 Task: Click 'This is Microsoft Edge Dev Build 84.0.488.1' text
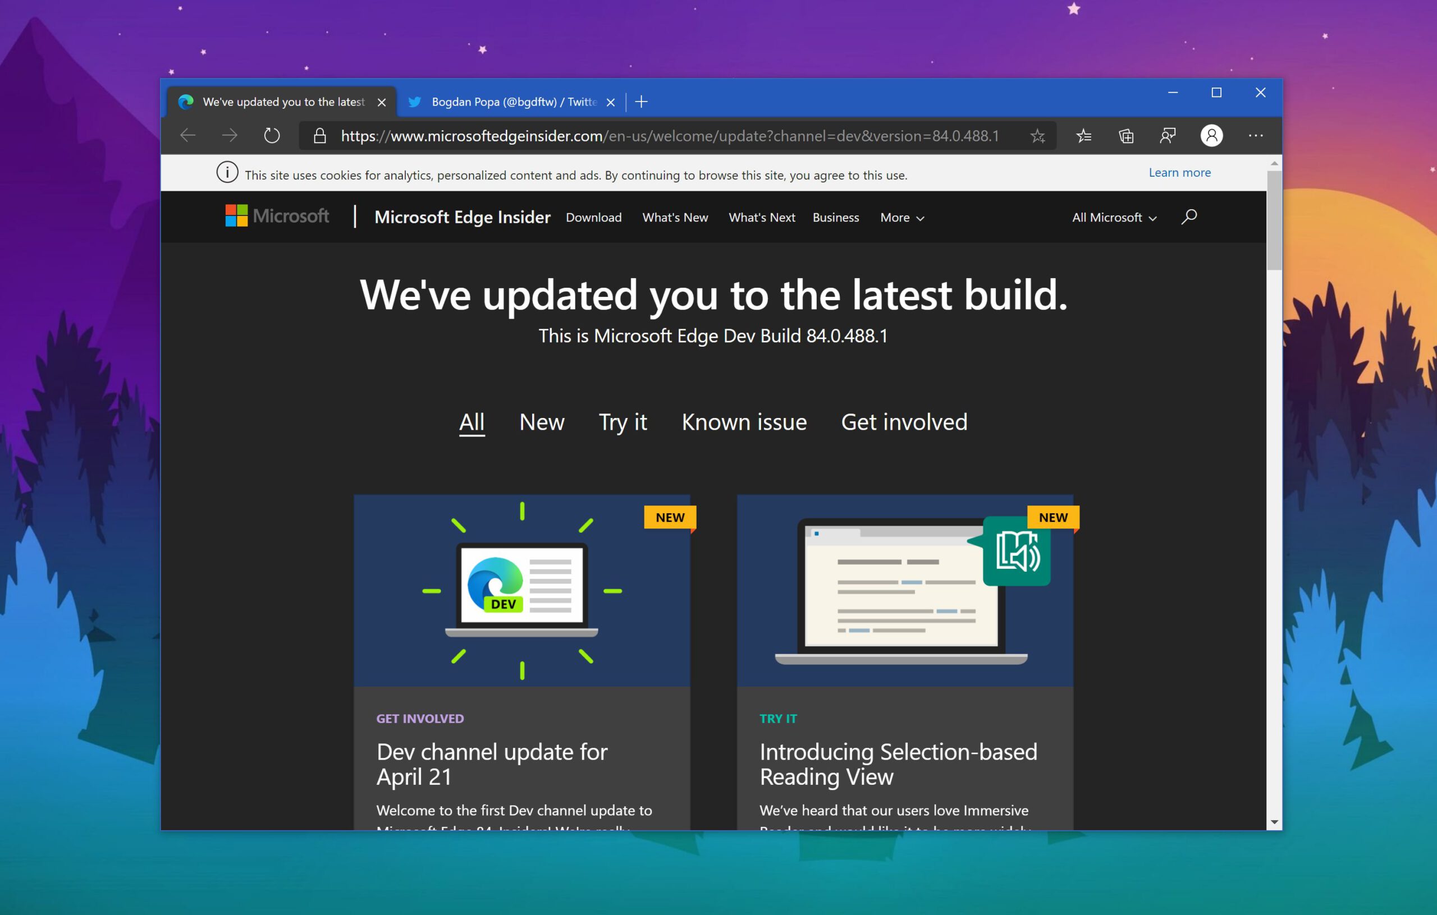pyautogui.click(x=713, y=336)
